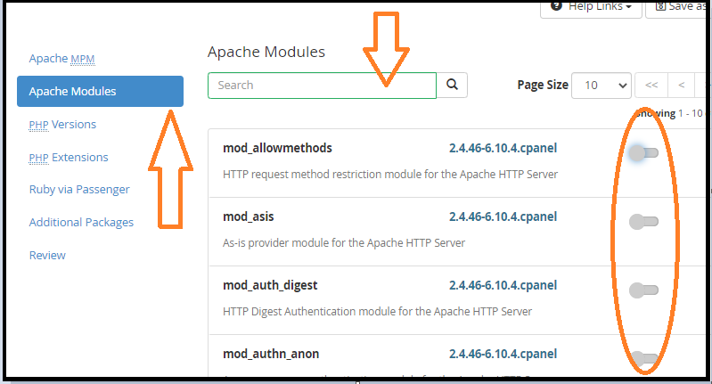Click HTTP request method restriction description
The height and width of the screenshot is (384, 712).
pos(390,175)
